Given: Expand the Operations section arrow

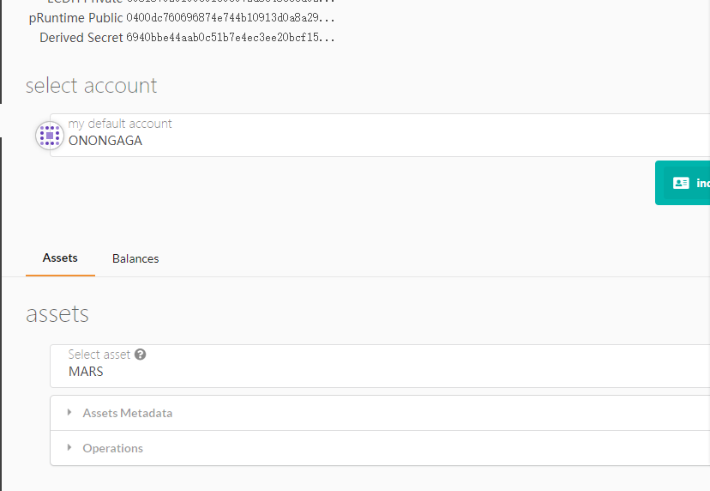Looking at the screenshot, I should (69, 448).
